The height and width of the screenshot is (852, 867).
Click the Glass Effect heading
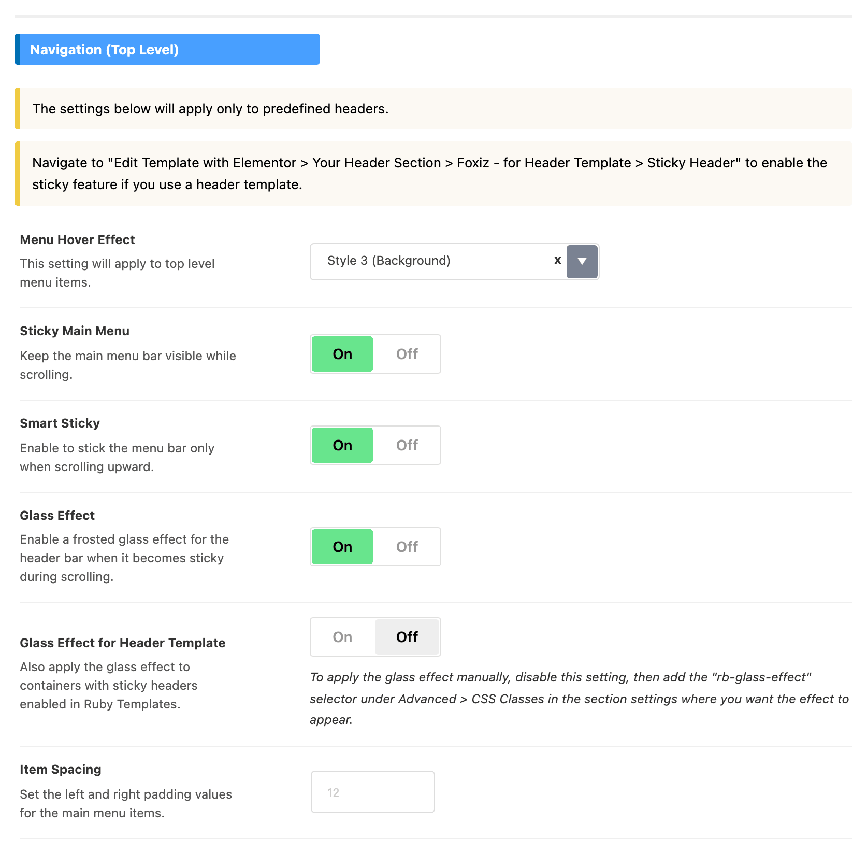click(57, 516)
